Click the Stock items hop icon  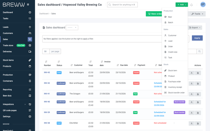pyautogui.click(x=30, y=60)
